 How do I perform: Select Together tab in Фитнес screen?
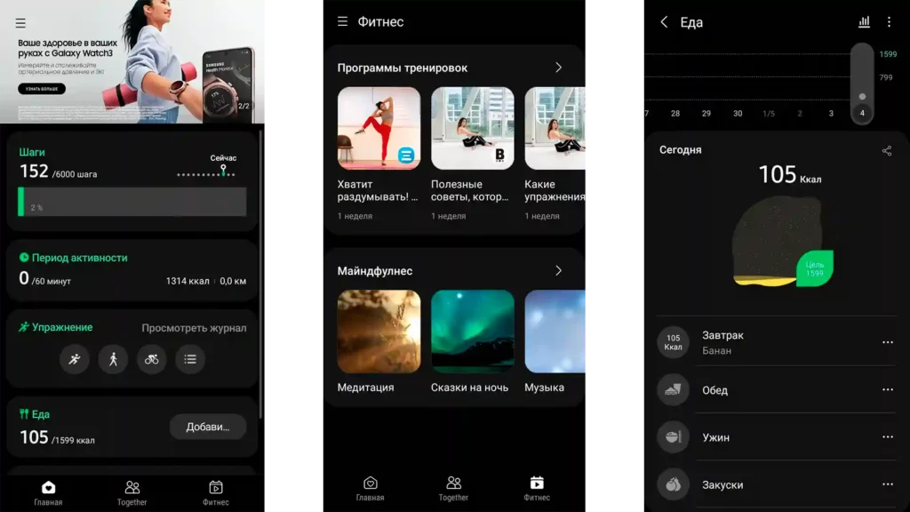[453, 489]
